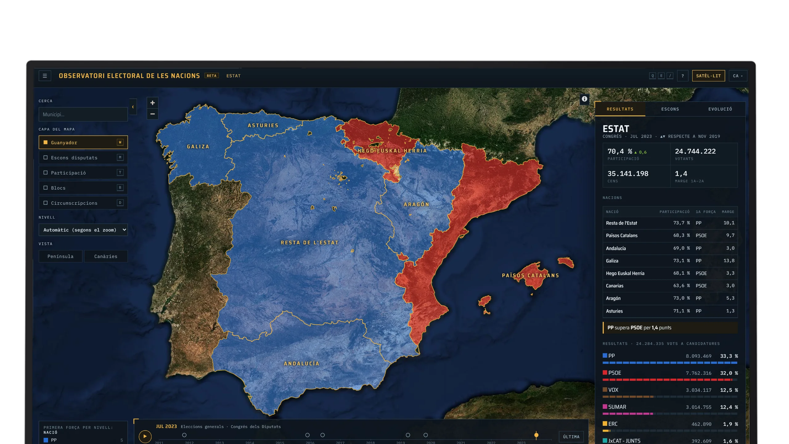This screenshot has width=789, height=444.
Task: Collapse the left sidebar panel
Action: pos(133,107)
